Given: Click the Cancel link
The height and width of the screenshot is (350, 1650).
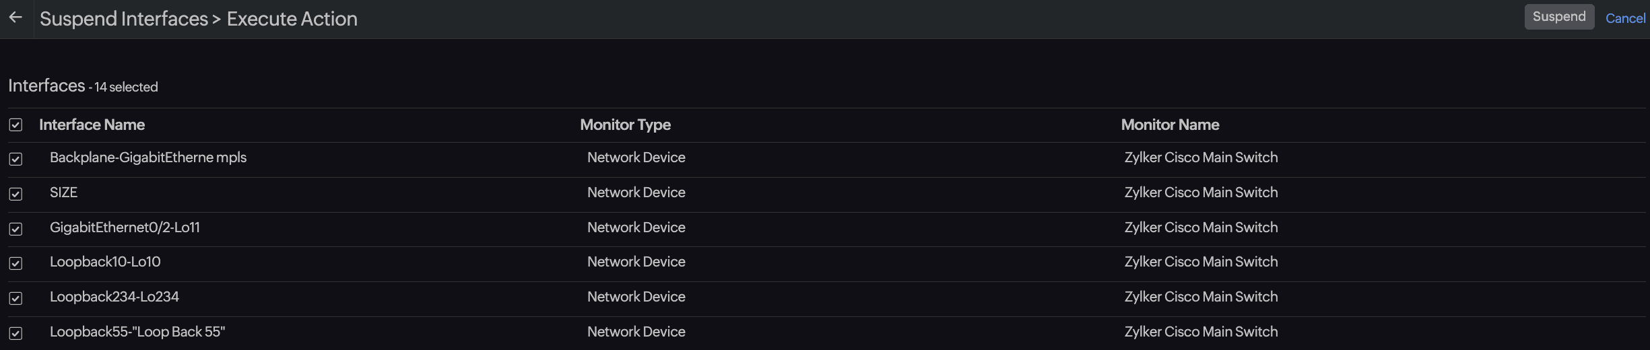Looking at the screenshot, I should (1624, 18).
